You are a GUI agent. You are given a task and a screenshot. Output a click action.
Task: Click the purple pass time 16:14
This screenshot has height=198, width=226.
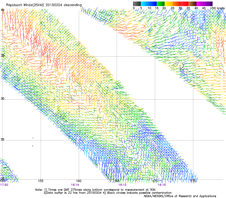click(x=75, y=185)
